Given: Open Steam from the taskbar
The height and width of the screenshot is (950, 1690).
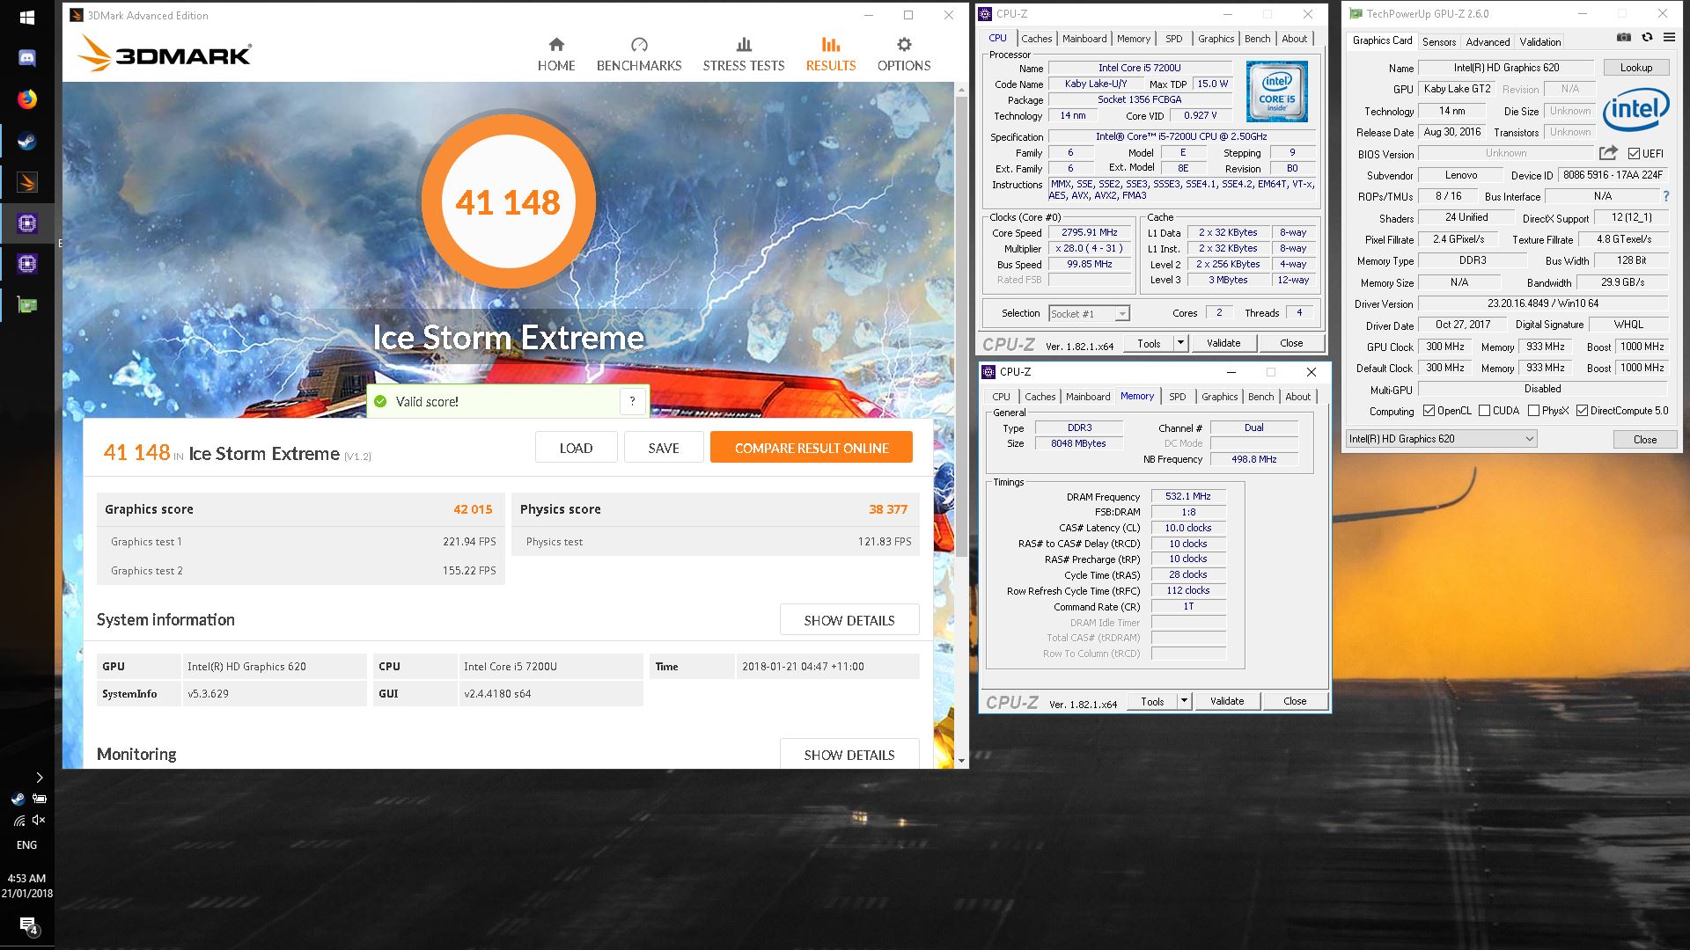Looking at the screenshot, I should (26, 141).
